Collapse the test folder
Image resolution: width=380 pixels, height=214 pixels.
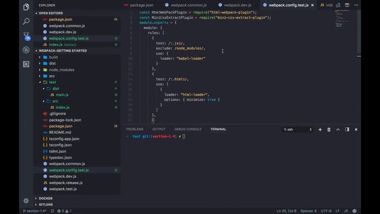point(52,83)
